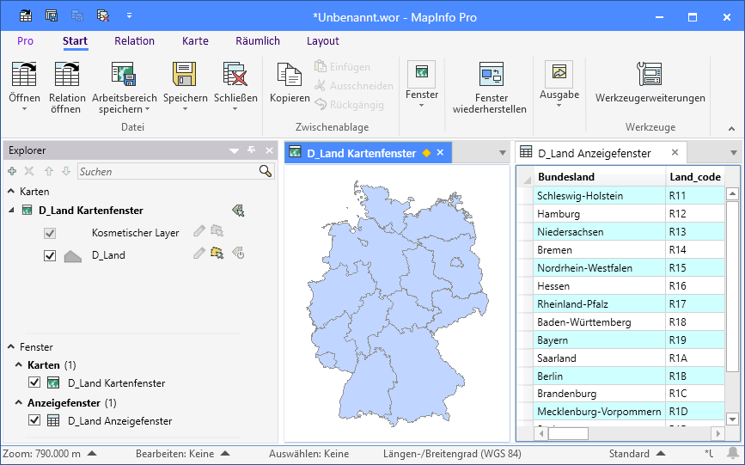
Task: Collapse the Karten section in Explorer
Action: (x=11, y=191)
